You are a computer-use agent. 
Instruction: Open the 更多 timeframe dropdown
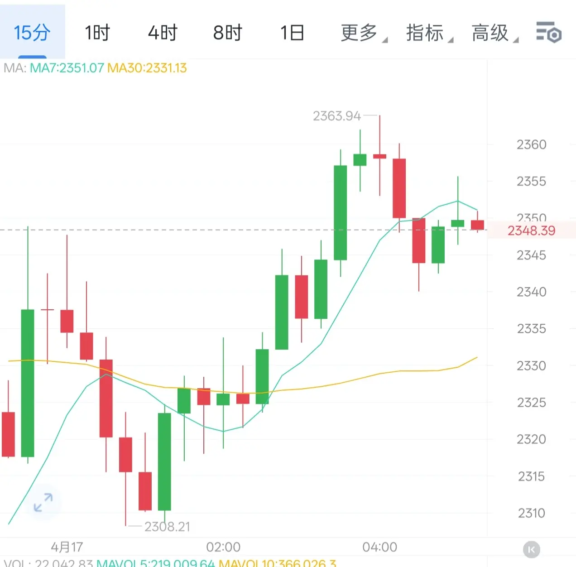pyautogui.click(x=364, y=33)
